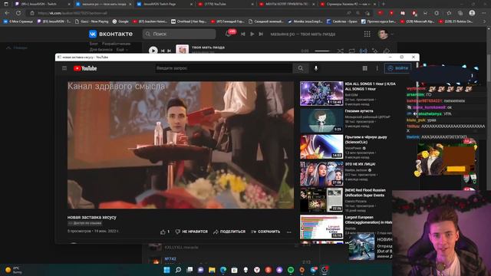Open the browser favorites star icon
This screenshot has width=491, height=276.
click(x=449, y=13)
